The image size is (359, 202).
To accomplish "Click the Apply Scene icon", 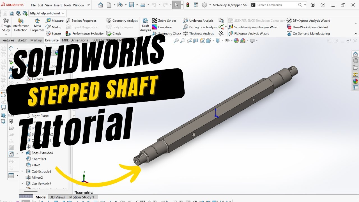I will tap(243, 40).
